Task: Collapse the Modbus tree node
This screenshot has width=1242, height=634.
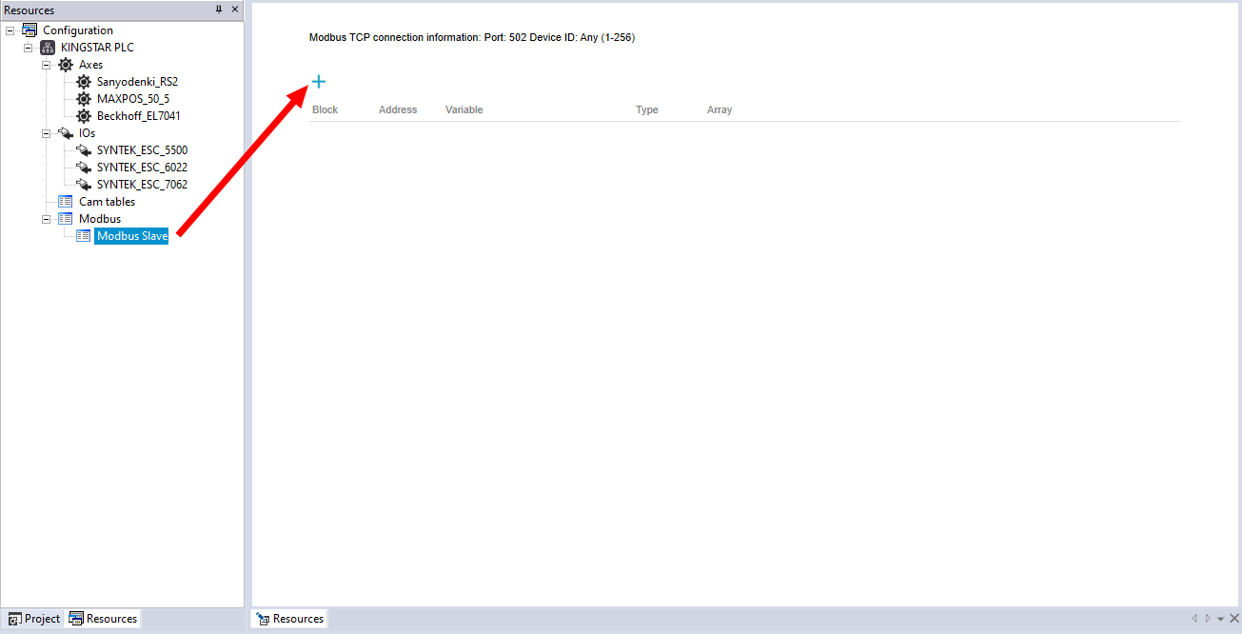Action: tap(47, 219)
